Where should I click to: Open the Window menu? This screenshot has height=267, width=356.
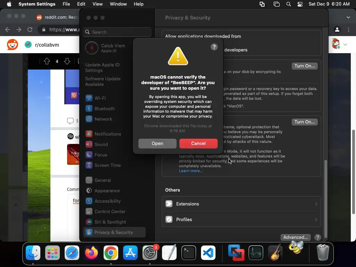pos(118,4)
